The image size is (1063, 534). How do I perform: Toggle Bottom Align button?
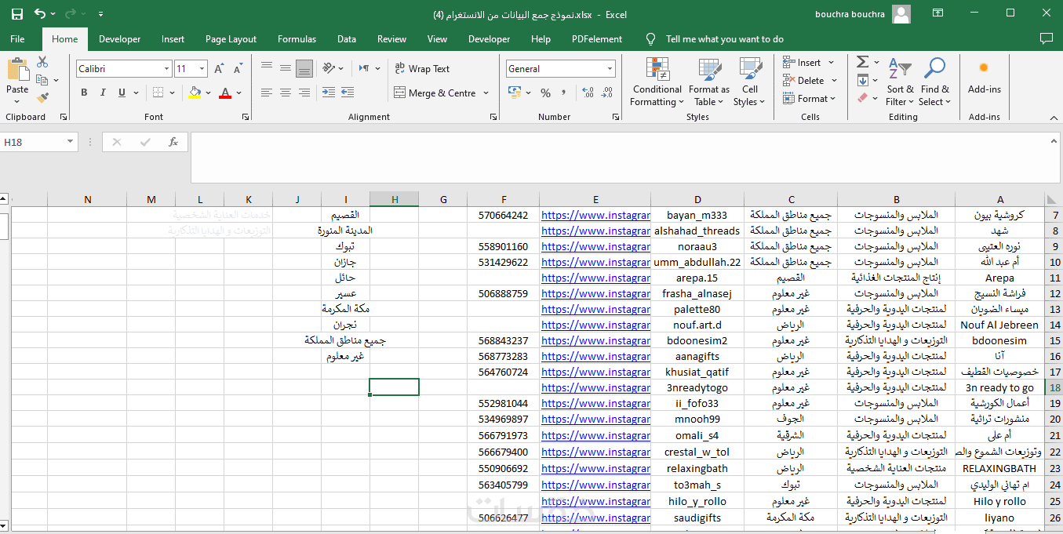[x=304, y=68]
